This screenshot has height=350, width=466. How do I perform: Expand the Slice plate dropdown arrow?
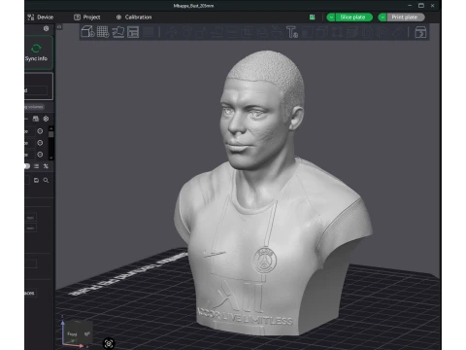coord(331,17)
